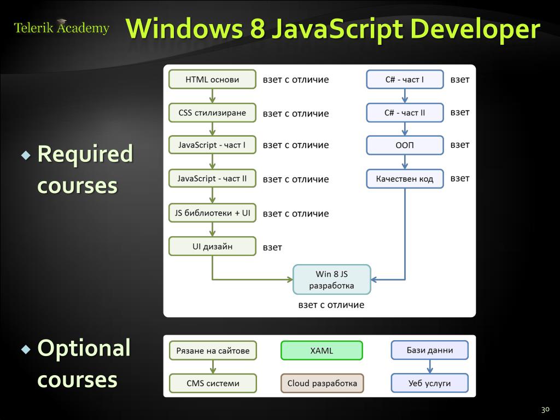Click the "C# - част II" box

click(x=405, y=113)
